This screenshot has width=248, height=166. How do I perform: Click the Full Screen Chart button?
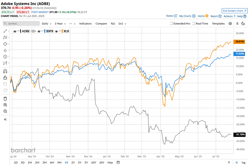click(235, 11)
